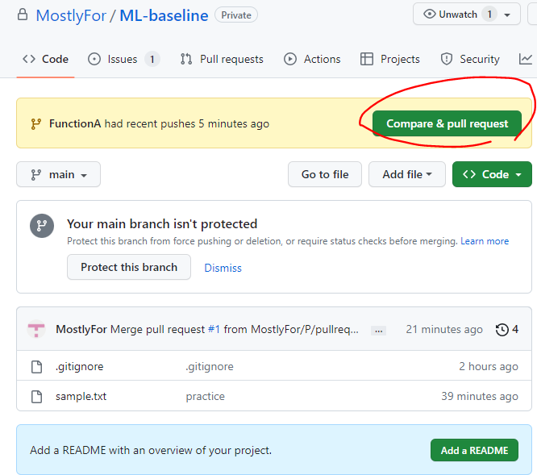Click the Issues count badge 1
The width and height of the screenshot is (537, 475).
(152, 59)
